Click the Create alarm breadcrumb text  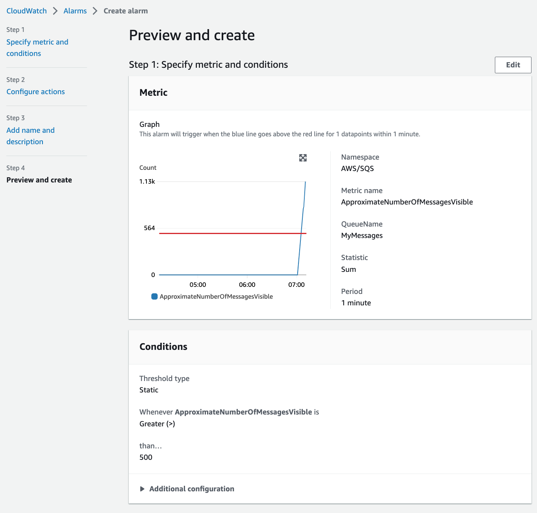point(126,11)
